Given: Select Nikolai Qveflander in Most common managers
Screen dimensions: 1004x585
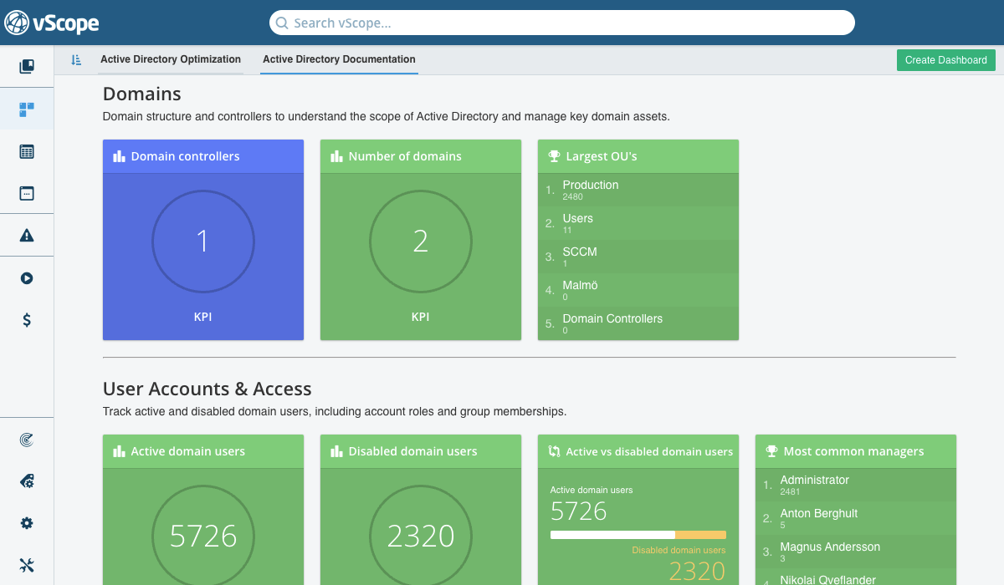Looking at the screenshot, I should tap(856, 577).
